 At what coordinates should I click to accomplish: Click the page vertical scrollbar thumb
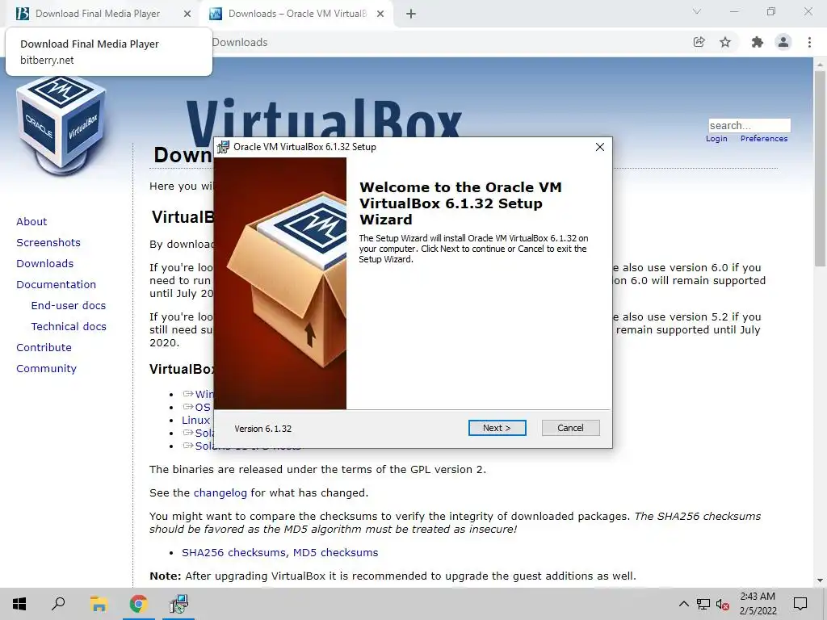(x=820, y=168)
